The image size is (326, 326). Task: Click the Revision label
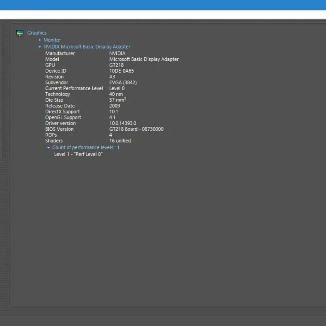(54, 77)
